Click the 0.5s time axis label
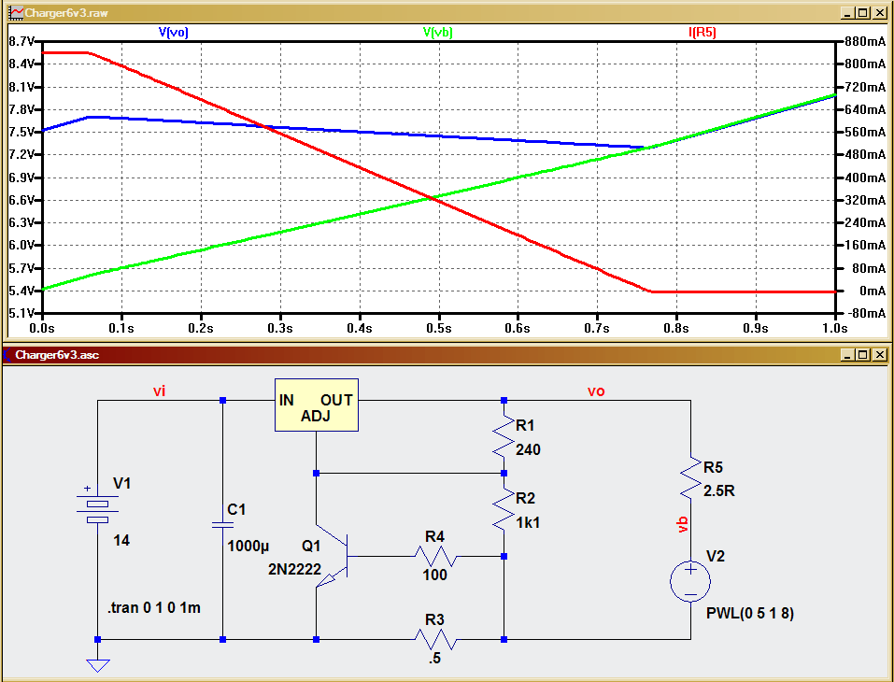Viewport: 894px width, 682px height. pyautogui.click(x=438, y=329)
